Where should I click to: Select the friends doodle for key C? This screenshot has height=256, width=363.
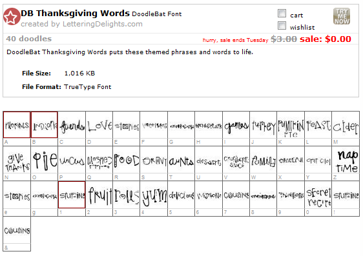[72, 124]
